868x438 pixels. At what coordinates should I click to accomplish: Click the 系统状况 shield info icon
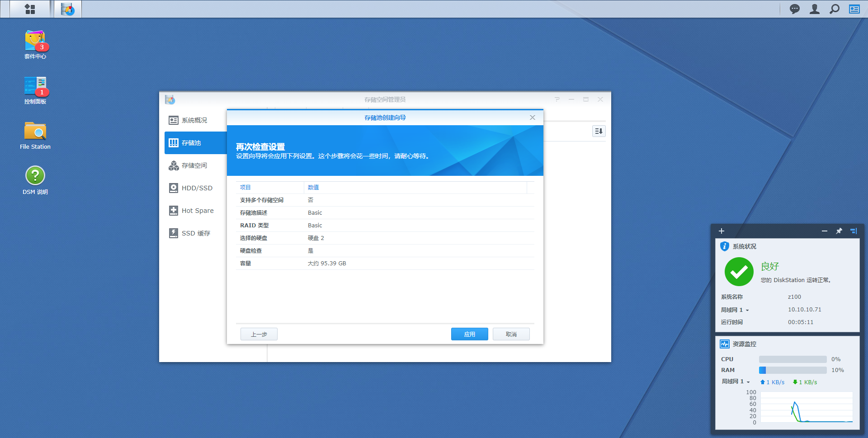[x=724, y=246]
